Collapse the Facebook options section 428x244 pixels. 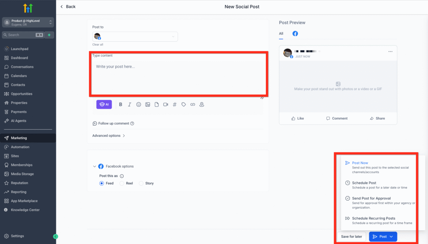94,166
